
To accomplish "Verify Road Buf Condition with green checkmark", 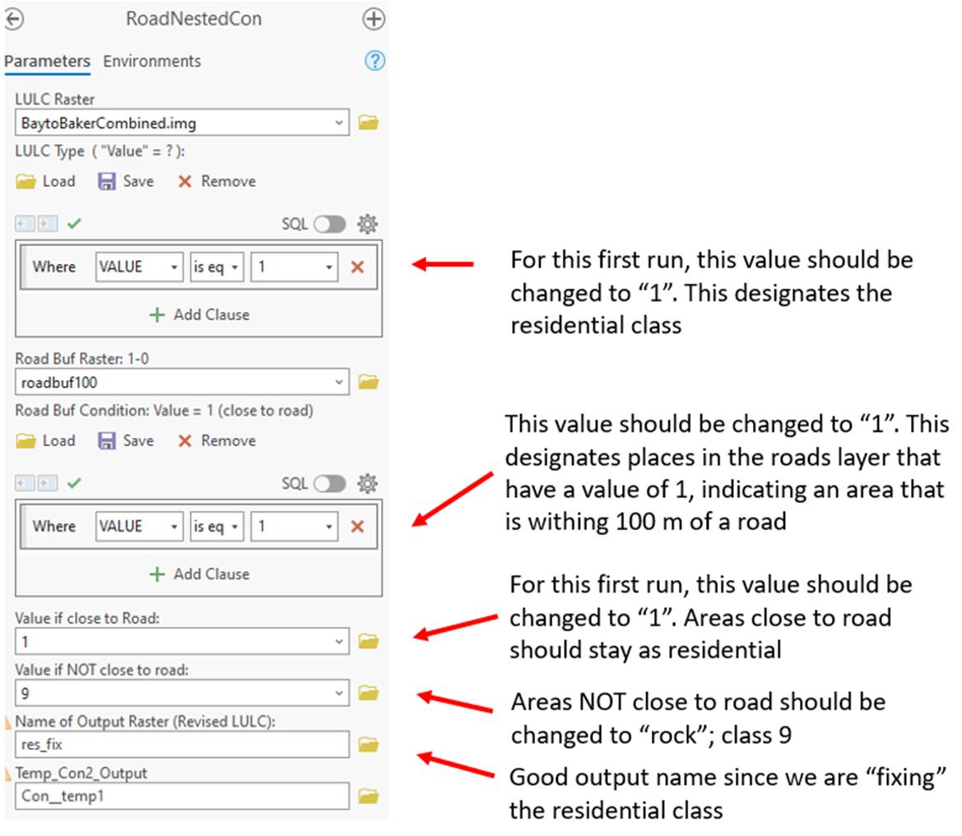I will coord(74,483).
